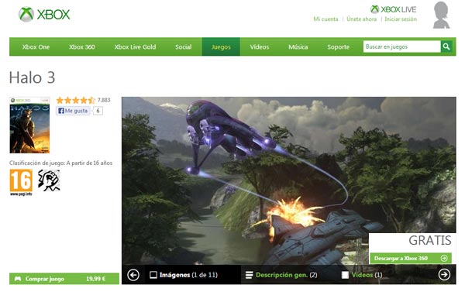Click the Mi cuenta link
Viewport: 465px width, 292px height.
pyautogui.click(x=325, y=19)
